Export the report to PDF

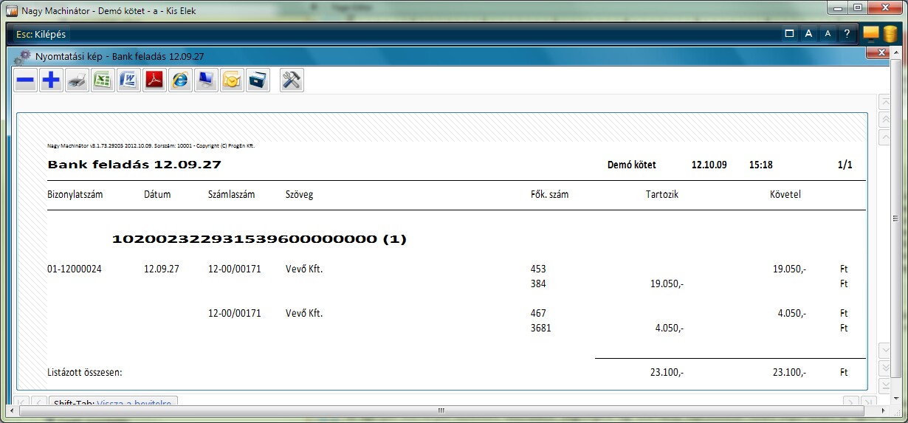point(154,80)
